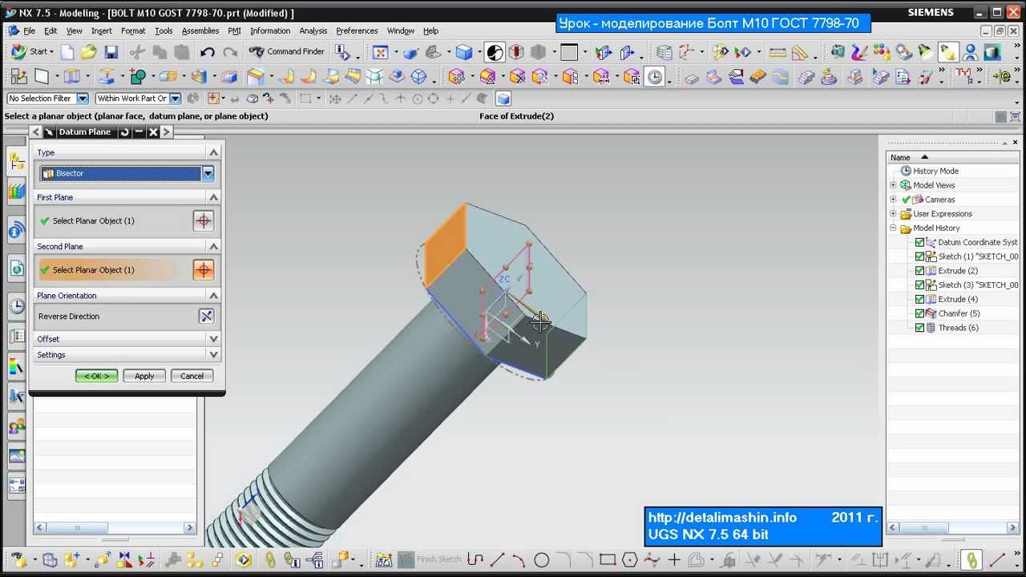This screenshot has height=577, width=1026.
Task: Close the Datum Plane dialog with X
Action: (153, 132)
